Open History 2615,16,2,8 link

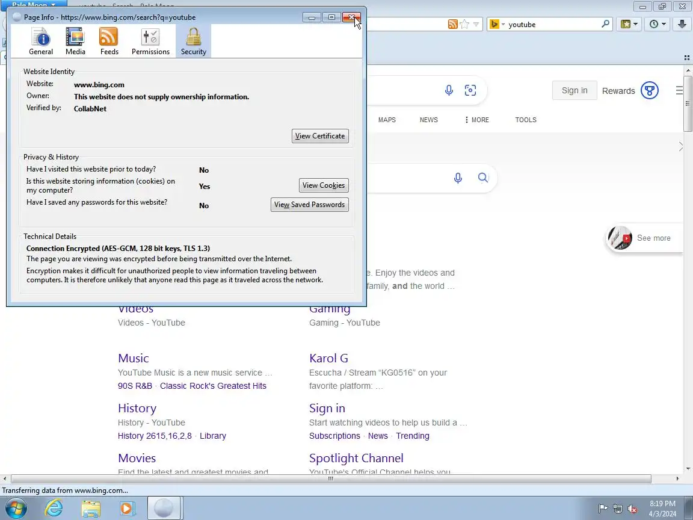(x=155, y=436)
